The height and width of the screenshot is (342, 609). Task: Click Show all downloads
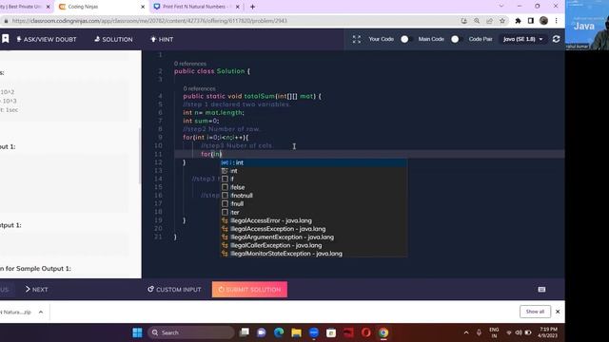coord(535,312)
